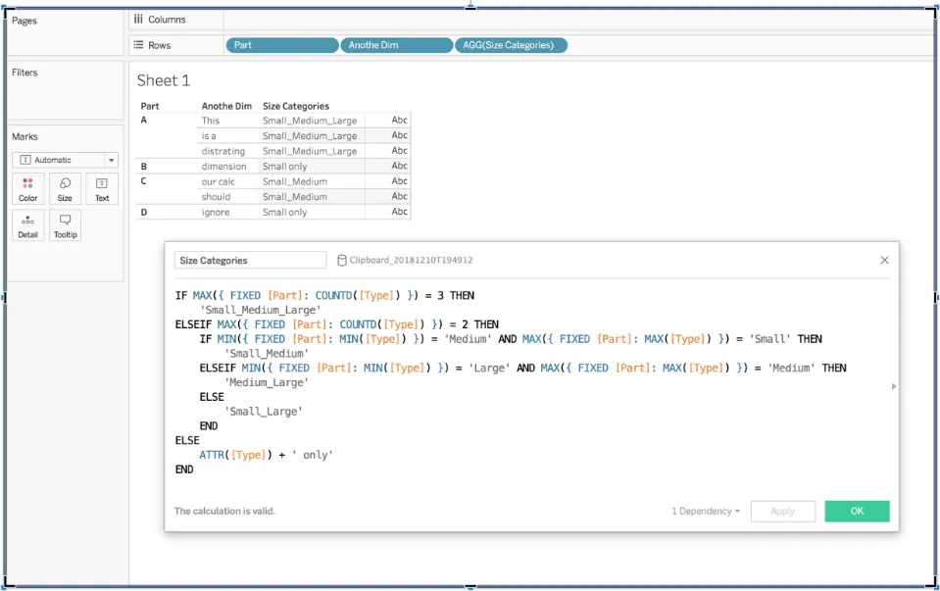Click the Rows shelf list icon
The height and width of the screenshot is (591, 940).
139,44
